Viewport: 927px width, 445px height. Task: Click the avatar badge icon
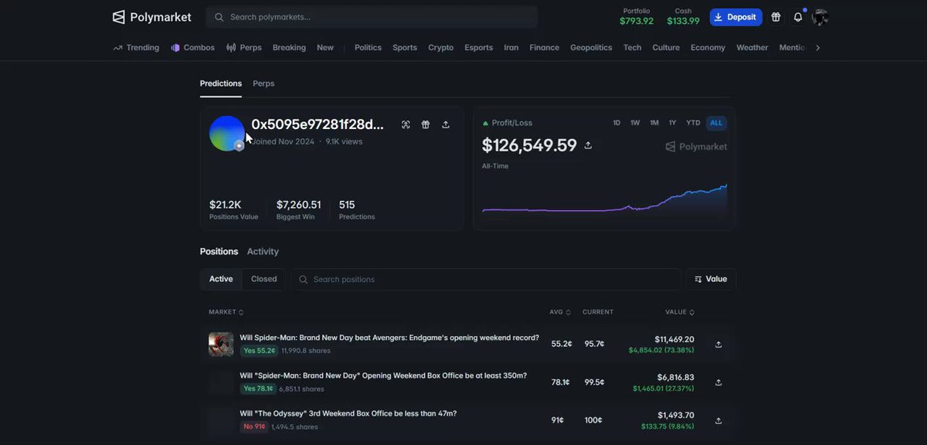(239, 145)
